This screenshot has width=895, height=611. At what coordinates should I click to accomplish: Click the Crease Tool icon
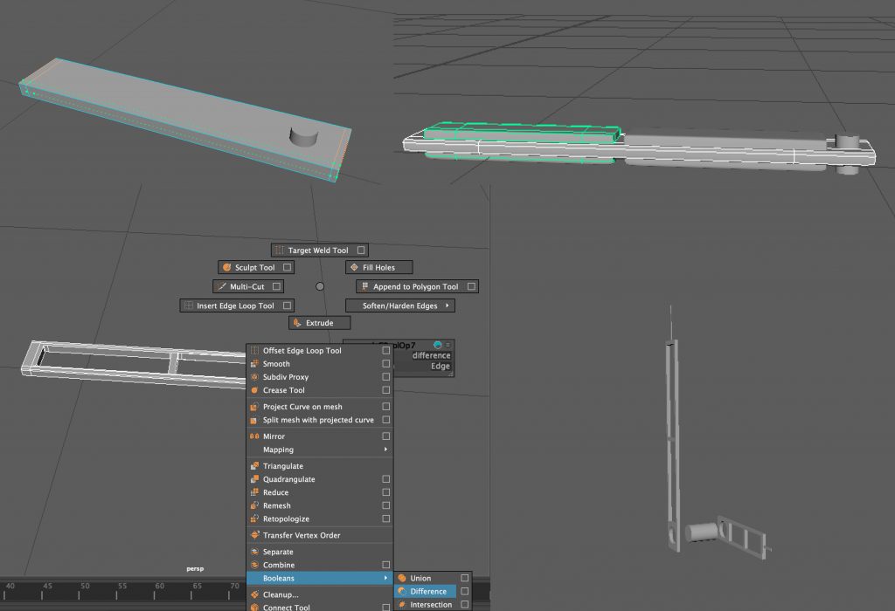254,390
